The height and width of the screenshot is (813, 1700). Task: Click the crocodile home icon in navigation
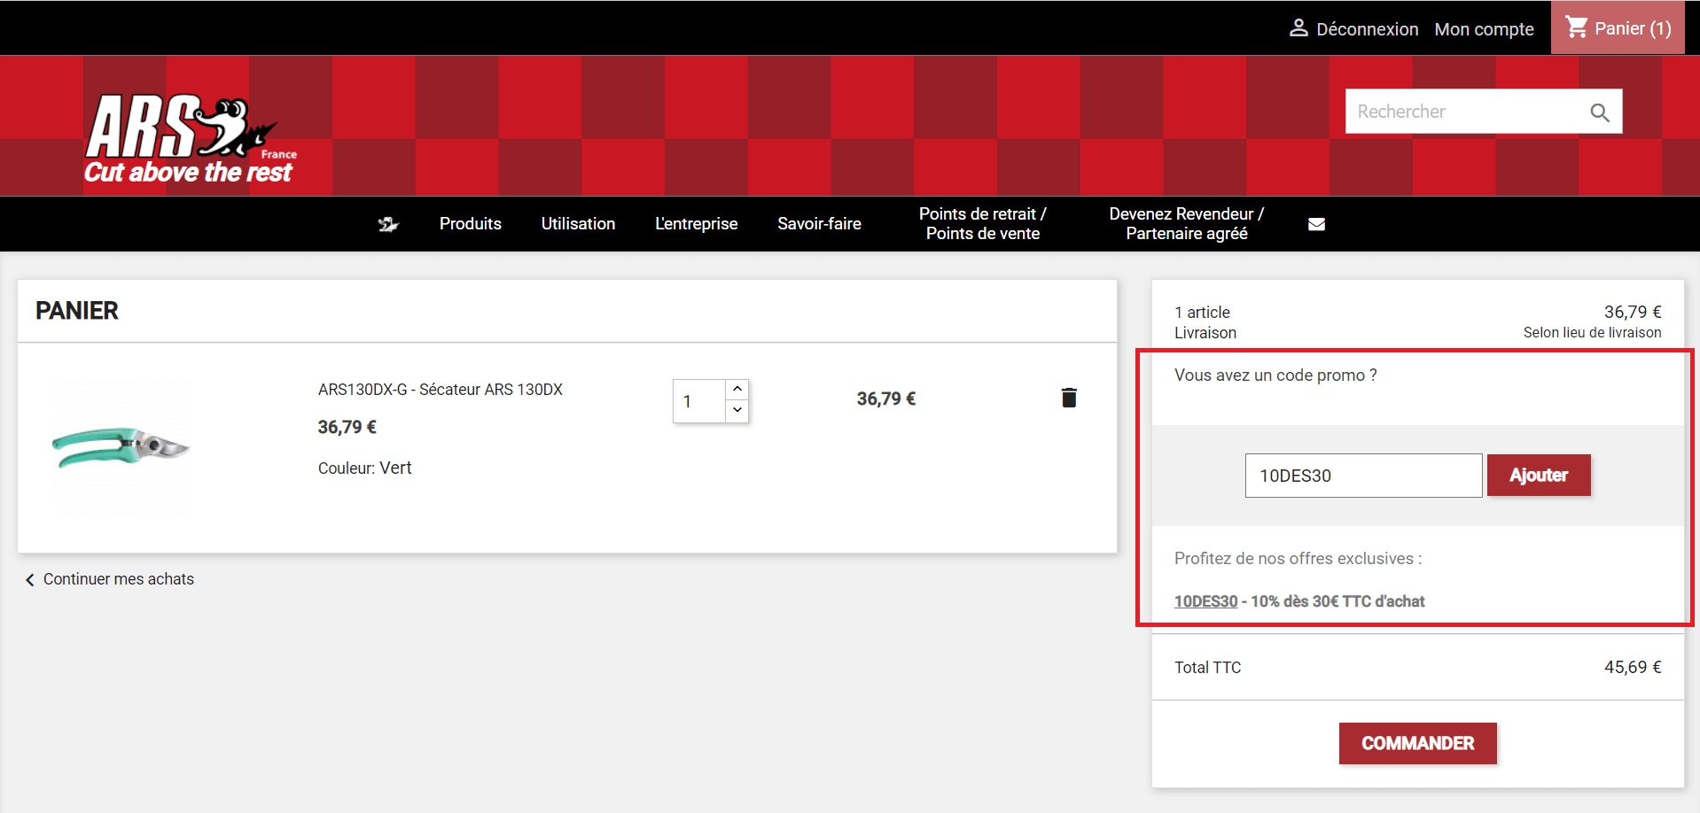(388, 224)
